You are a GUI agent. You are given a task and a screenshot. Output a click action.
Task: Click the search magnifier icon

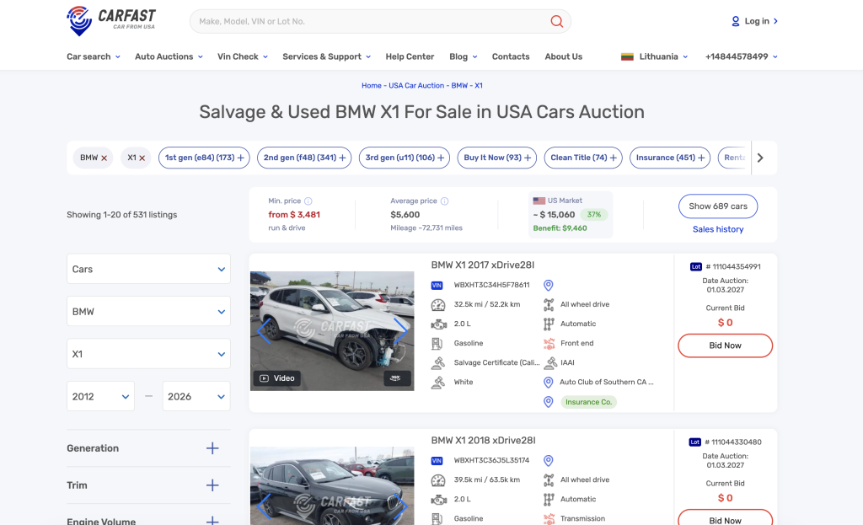[x=556, y=21]
